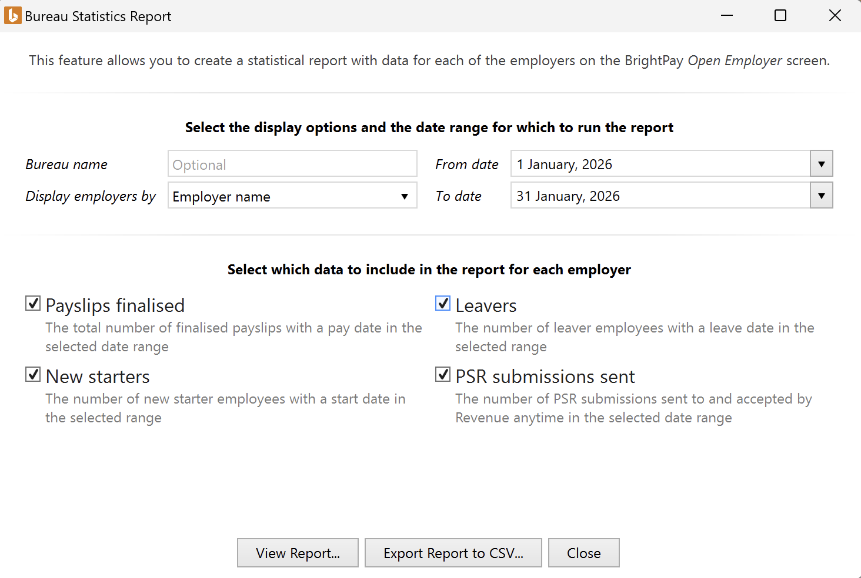Disable the Leavers checkbox
The height and width of the screenshot is (578, 861).
tap(443, 304)
